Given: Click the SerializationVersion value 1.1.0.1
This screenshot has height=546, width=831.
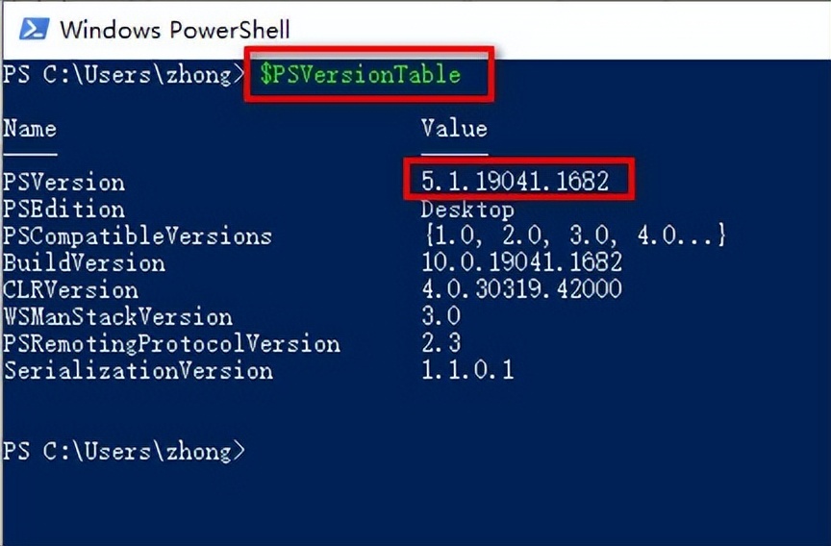Looking at the screenshot, I should pos(467,370).
